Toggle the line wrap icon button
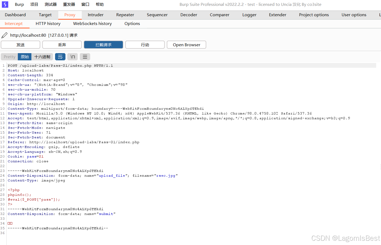The image size is (381, 245). click(60, 57)
